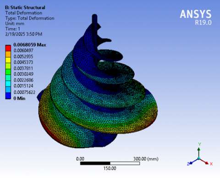
Task: Select the red legend color band
Action: 8,48
